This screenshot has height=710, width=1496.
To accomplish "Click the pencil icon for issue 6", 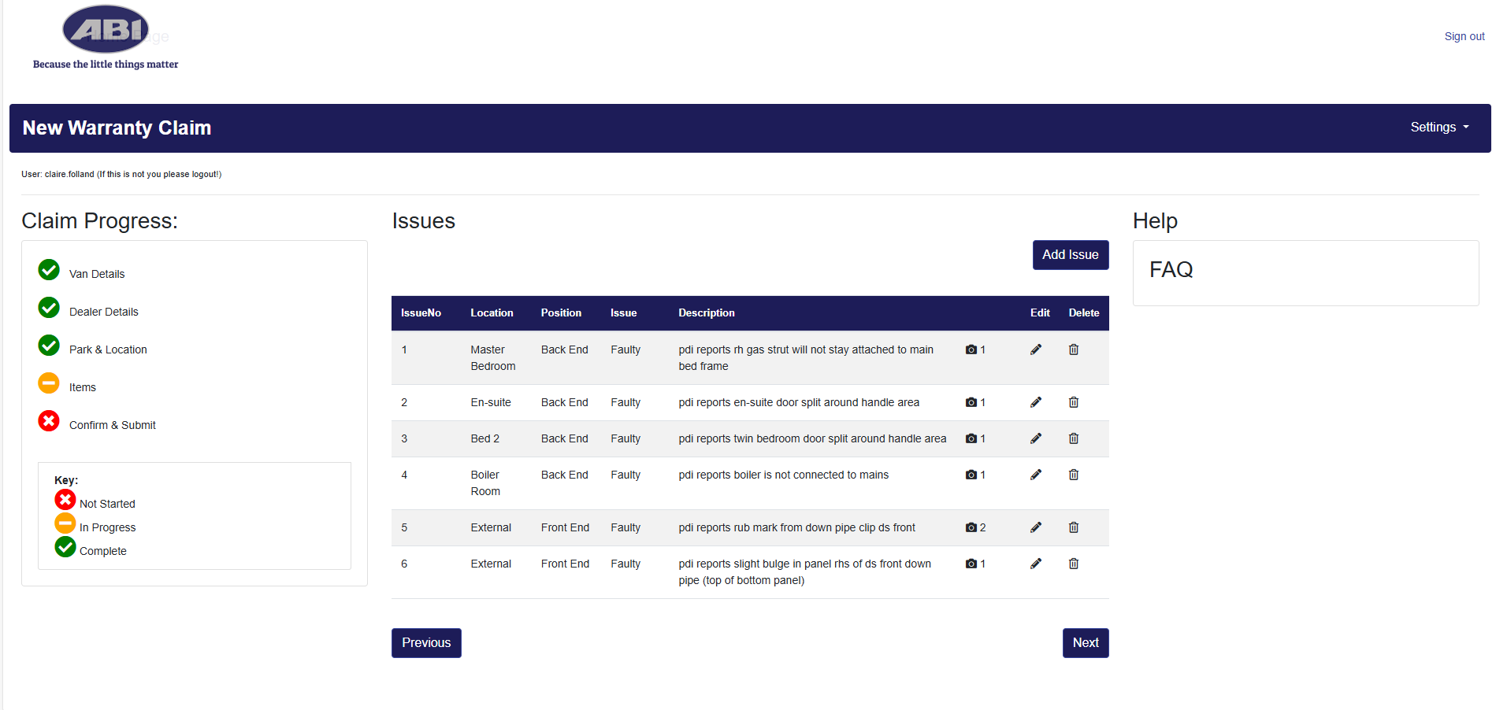I will 1035,564.
